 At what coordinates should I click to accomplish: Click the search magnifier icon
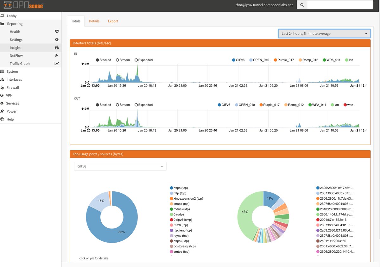point(302,5)
